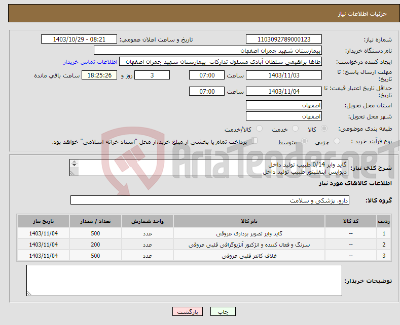Click the description textarea resize handle
The width and height of the screenshot is (400, 325).
tap(72, 174)
